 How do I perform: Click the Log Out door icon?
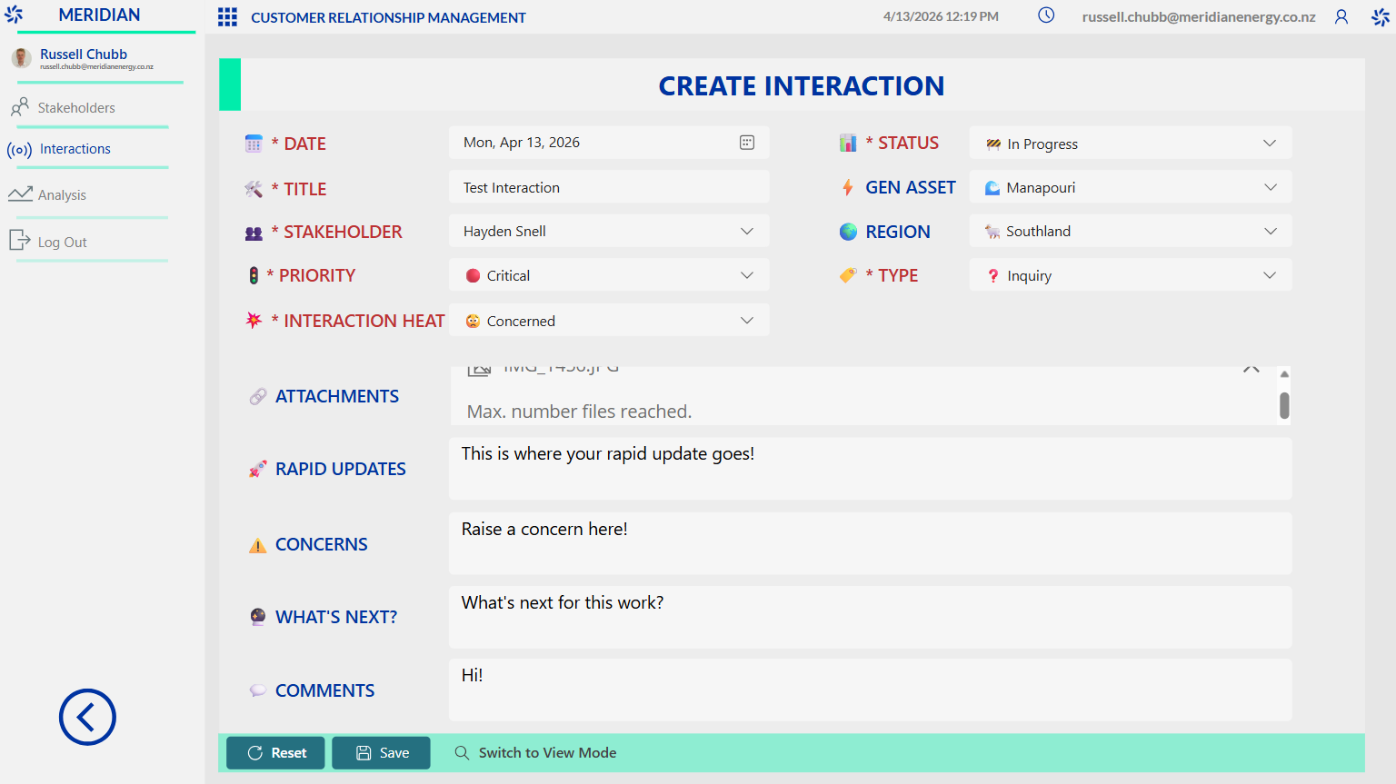point(19,240)
